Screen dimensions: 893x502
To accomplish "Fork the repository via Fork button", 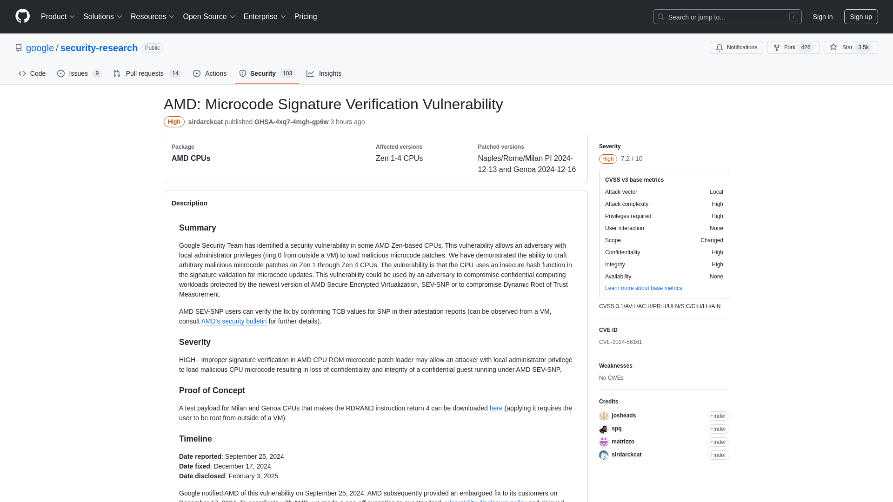I will point(793,47).
